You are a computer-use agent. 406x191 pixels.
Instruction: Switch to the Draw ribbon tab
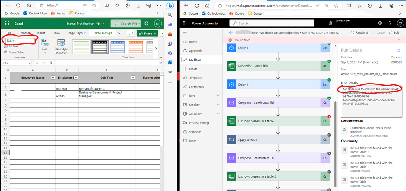point(56,33)
